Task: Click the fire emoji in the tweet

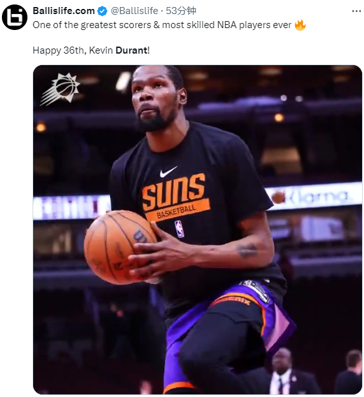Action: 300,25
